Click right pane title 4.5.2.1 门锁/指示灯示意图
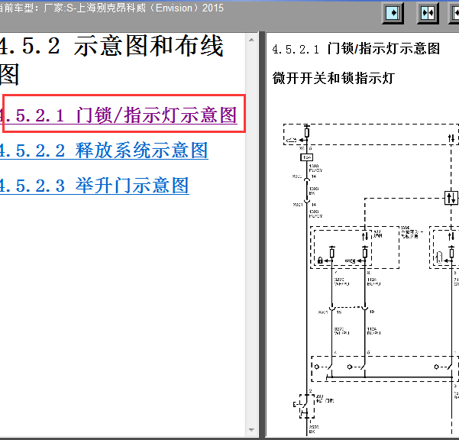 point(356,49)
